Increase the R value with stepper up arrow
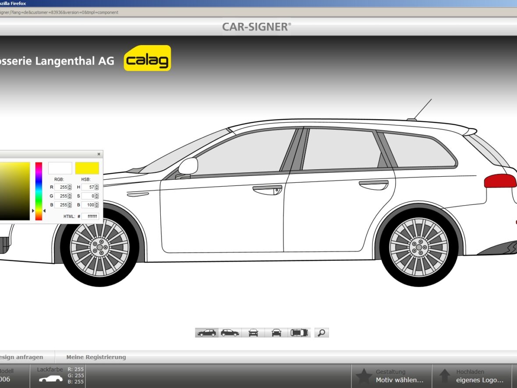Screen dimensions: 517x388 (x=70, y=186)
